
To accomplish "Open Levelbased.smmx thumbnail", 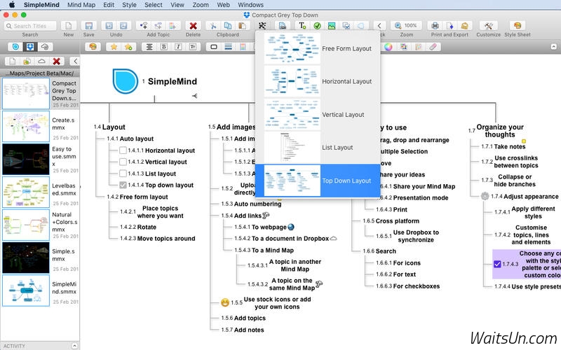I will tap(26, 192).
